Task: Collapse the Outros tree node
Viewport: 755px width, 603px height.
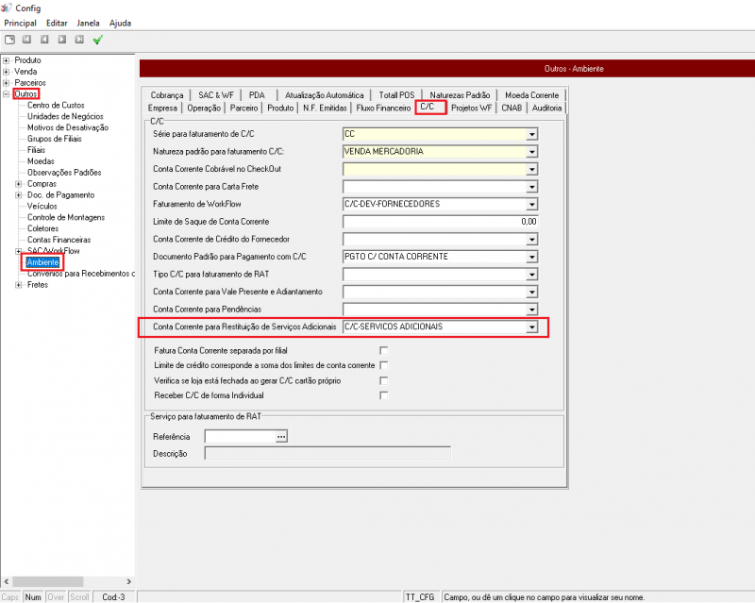Action: 7,94
